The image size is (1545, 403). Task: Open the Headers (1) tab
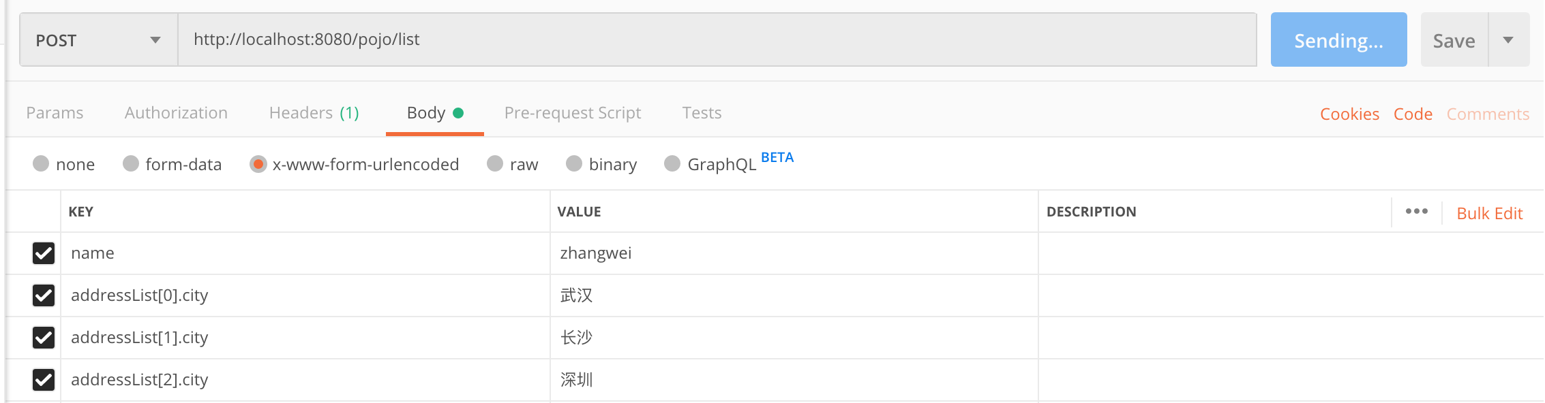[x=314, y=113]
